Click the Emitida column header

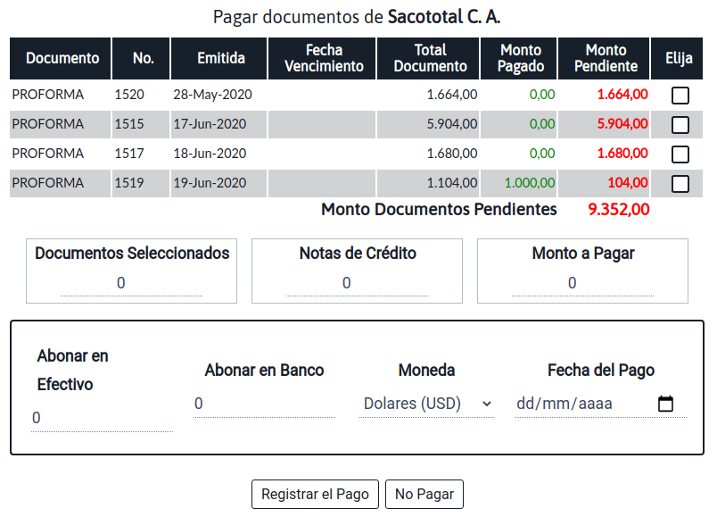click(x=221, y=59)
